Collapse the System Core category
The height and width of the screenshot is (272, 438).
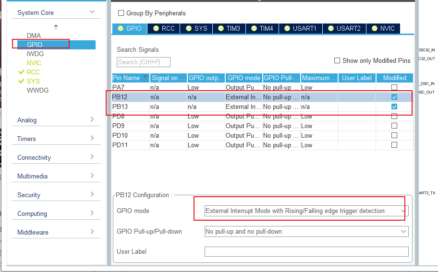pos(92,12)
